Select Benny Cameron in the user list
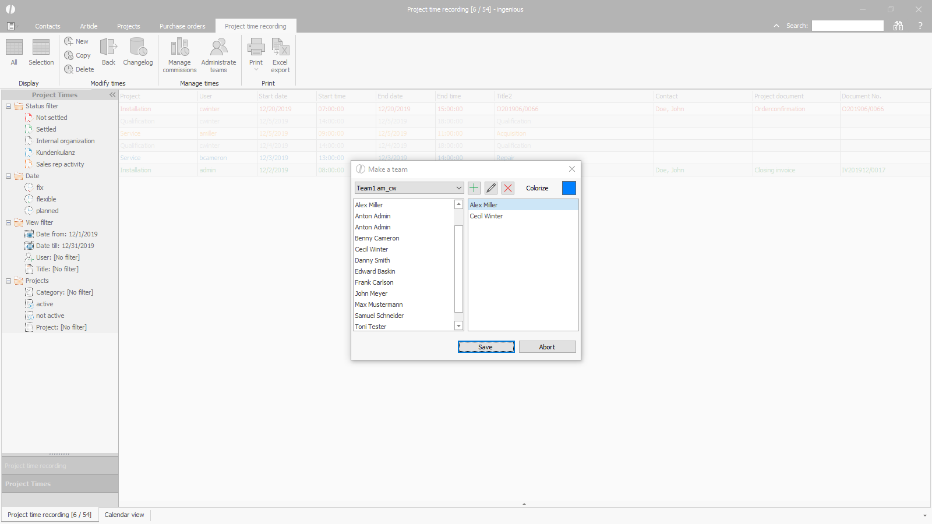This screenshot has width=932, height=524. (x=377, y=238)
